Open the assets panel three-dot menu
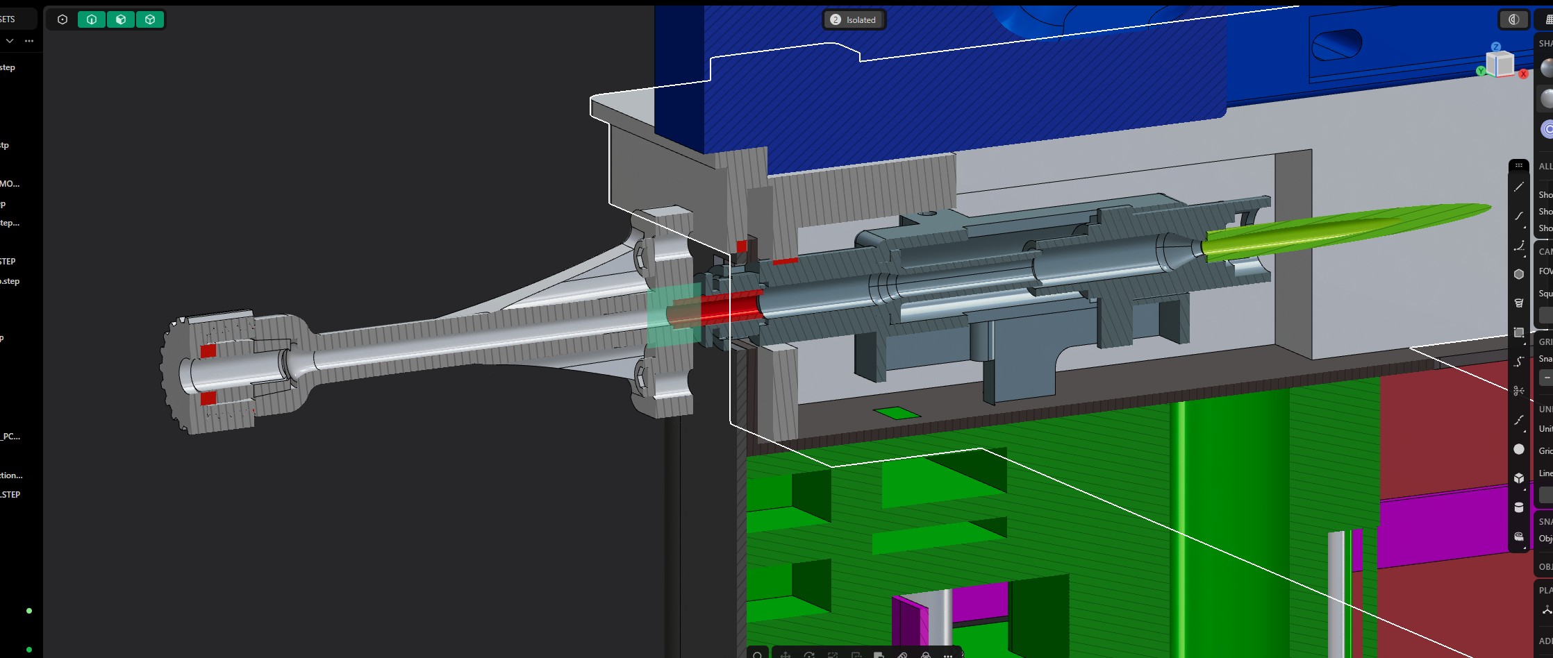Image resolution: width=1553 pixels, height=658 pixels. point(29,41)
